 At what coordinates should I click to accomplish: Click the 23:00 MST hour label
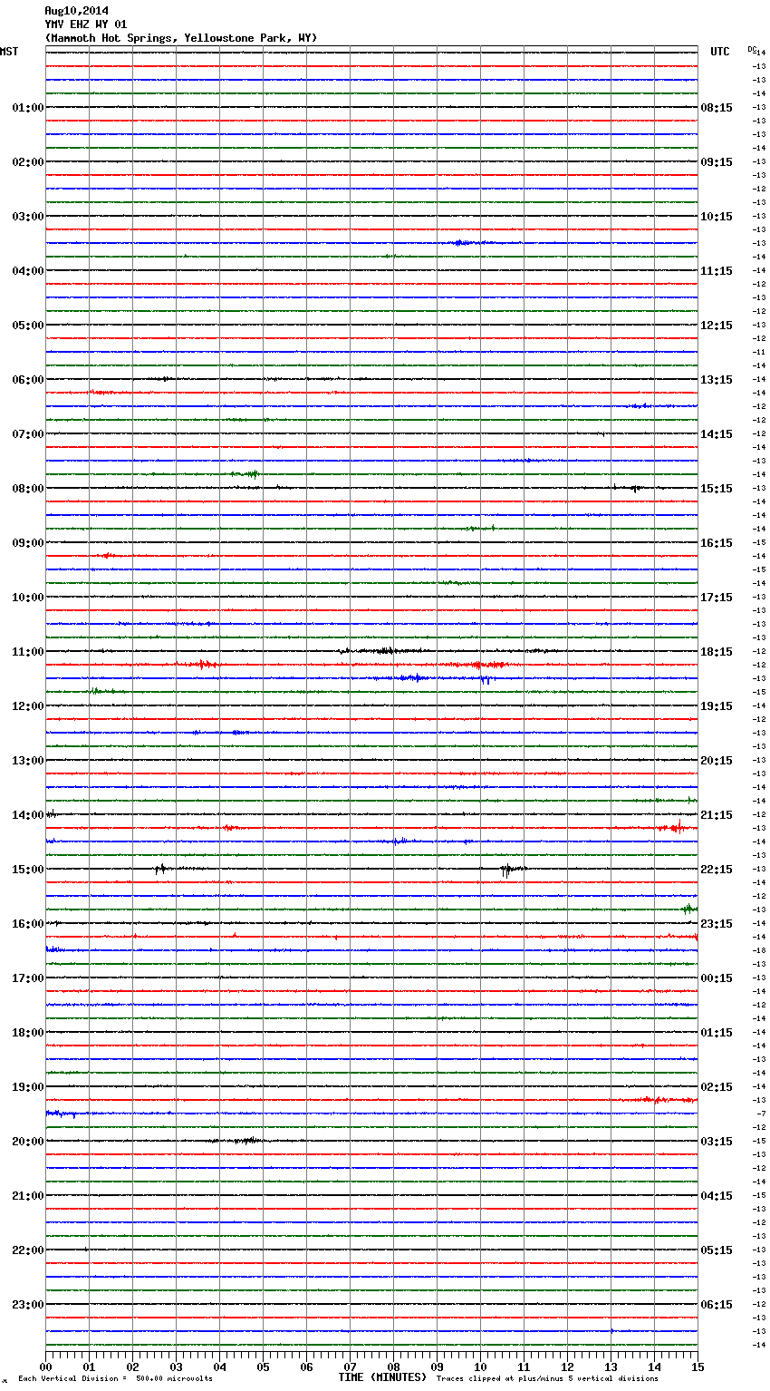point(27,1305)
